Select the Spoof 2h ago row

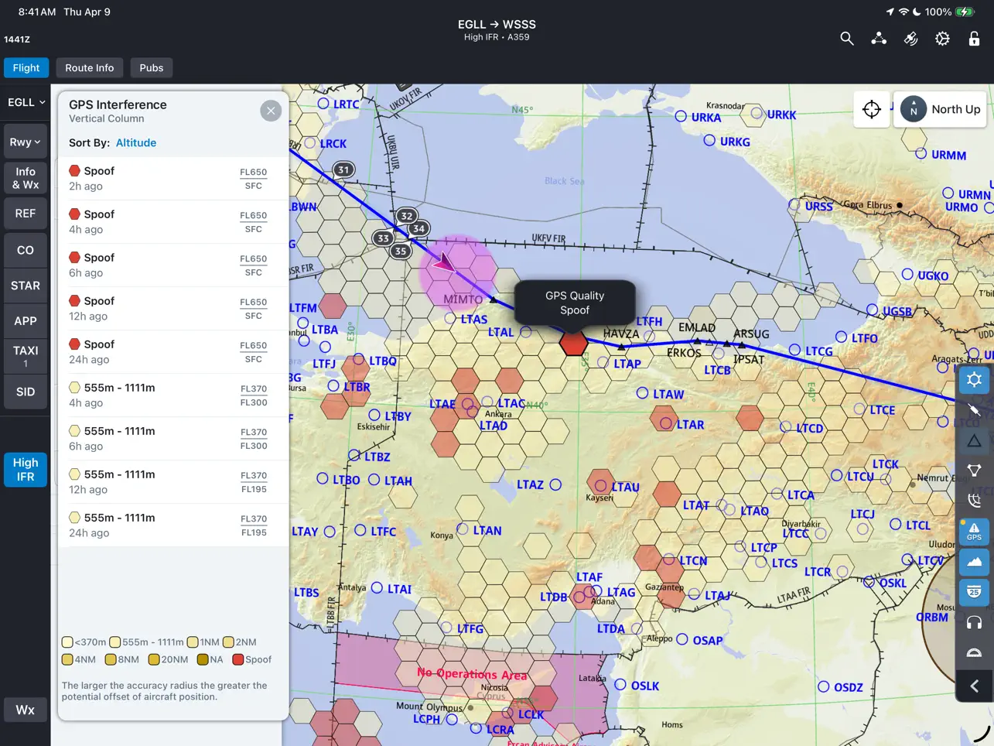point(173,179)
